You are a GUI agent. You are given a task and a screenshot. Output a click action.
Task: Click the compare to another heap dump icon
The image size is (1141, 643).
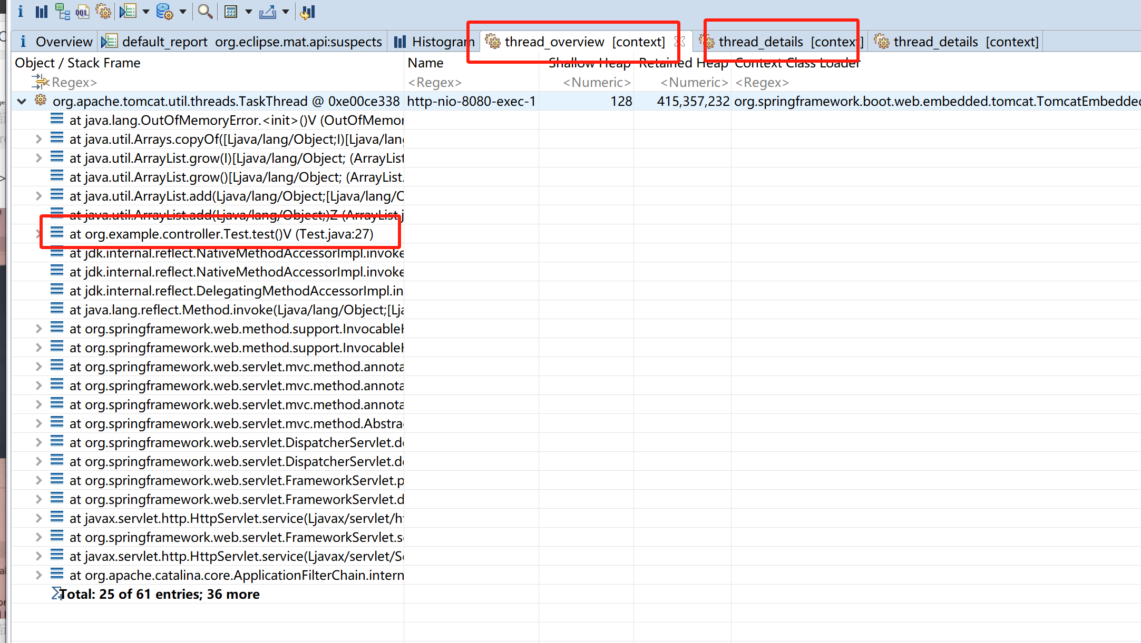(308, 11)
